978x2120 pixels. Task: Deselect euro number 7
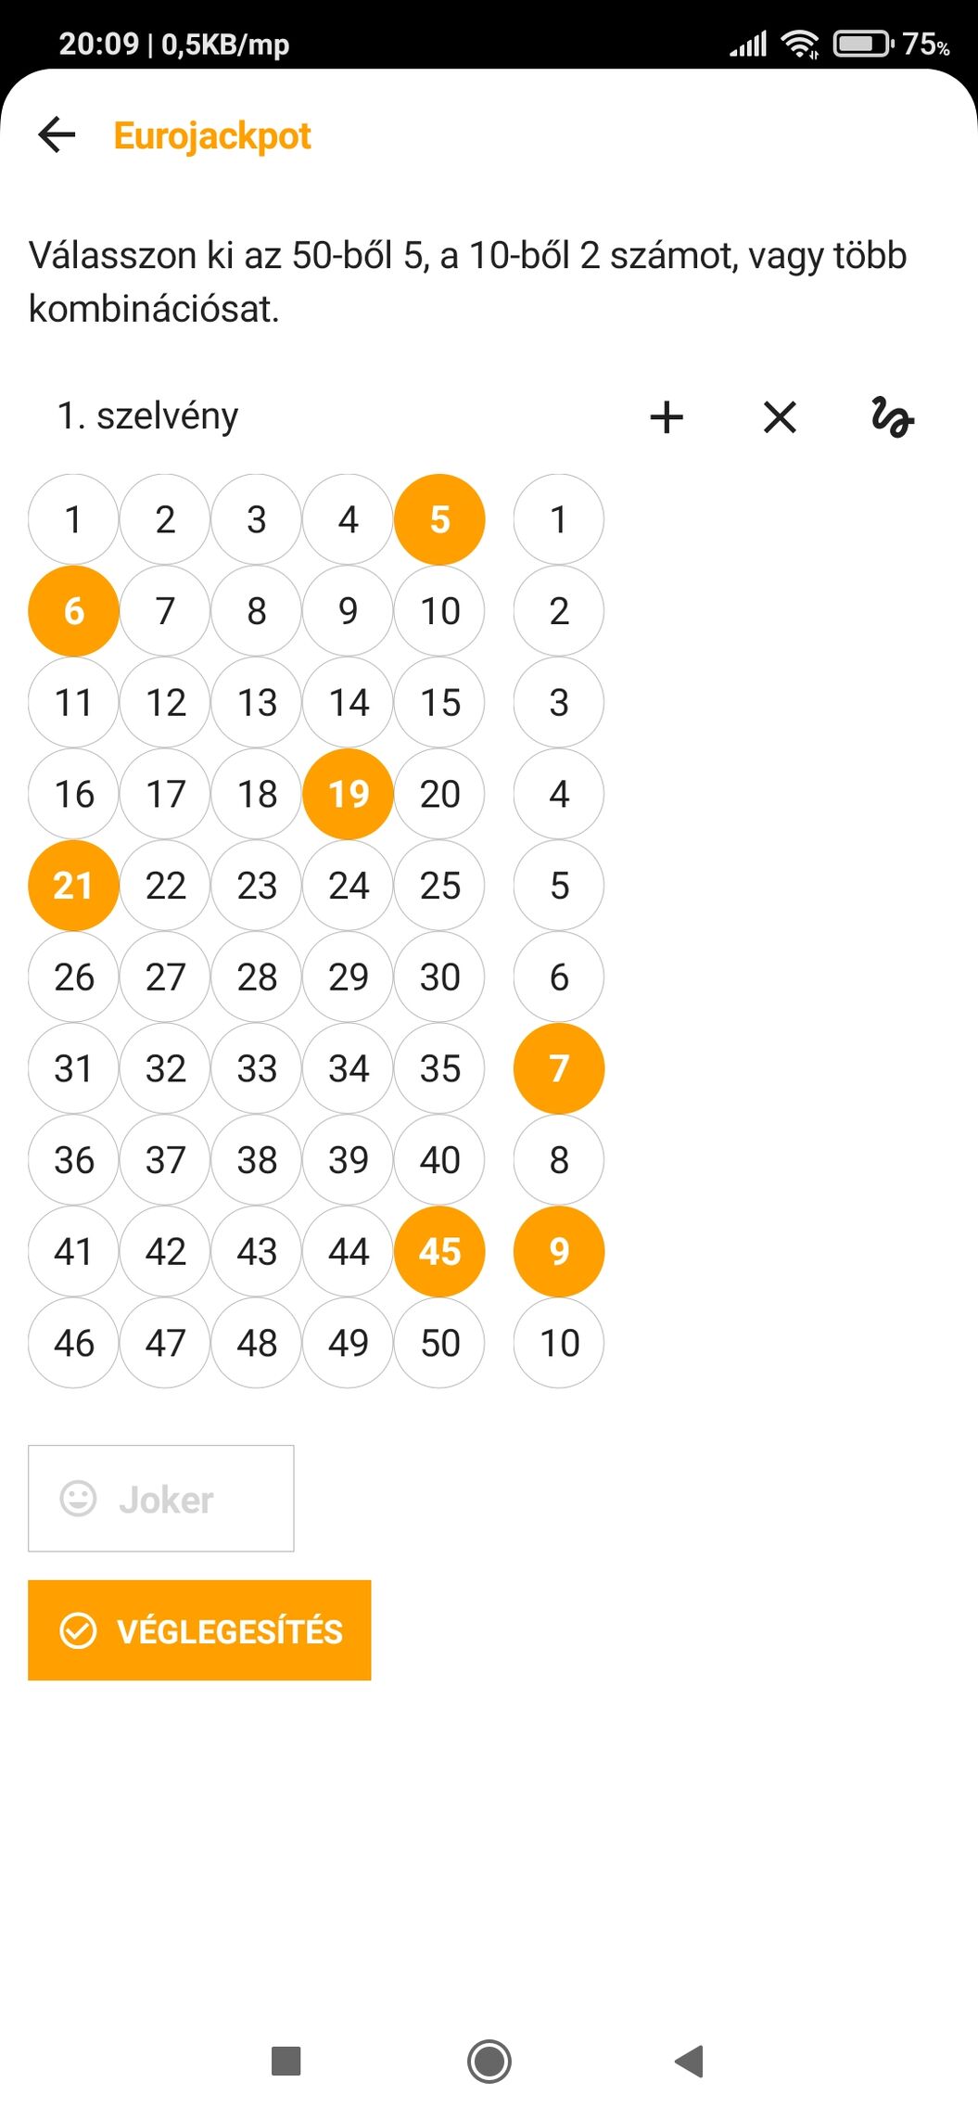coord(559,1068)
